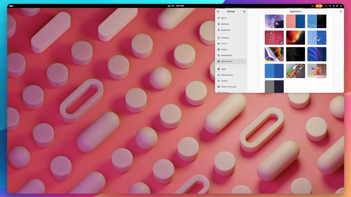Click the Bluetooth icon in Settings sidebar
Viewport: 351px width, 197px height.
(x=219, y=30)
